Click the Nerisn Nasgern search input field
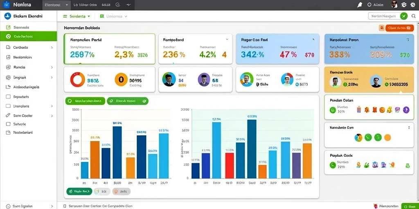 click(384, 16)
